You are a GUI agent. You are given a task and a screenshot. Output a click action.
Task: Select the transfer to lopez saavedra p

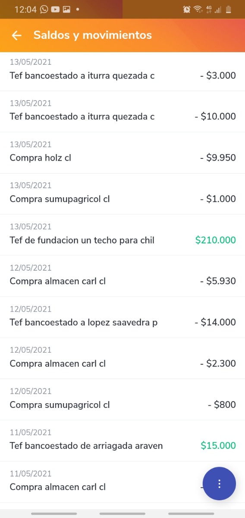pos(122,317)
